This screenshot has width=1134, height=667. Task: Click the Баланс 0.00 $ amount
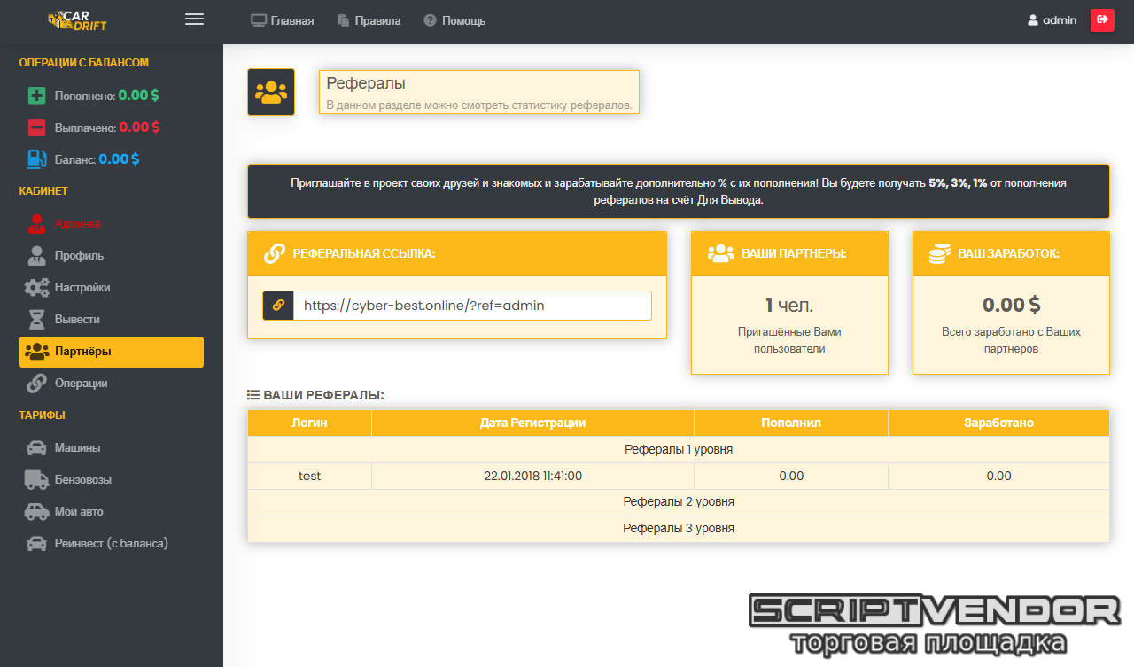point(119,159)
